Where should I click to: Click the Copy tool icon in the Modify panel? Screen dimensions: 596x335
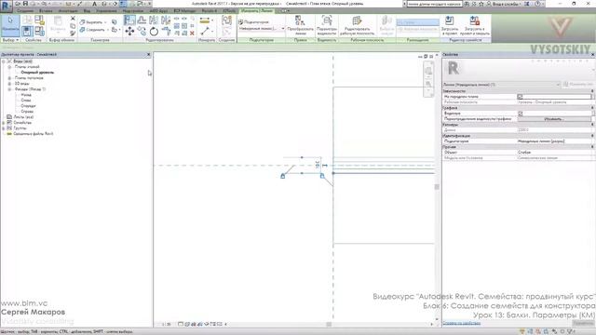(x=142, y=31)
